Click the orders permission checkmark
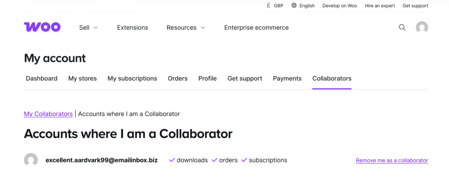 pyautogui.click(x=214, y=160)
